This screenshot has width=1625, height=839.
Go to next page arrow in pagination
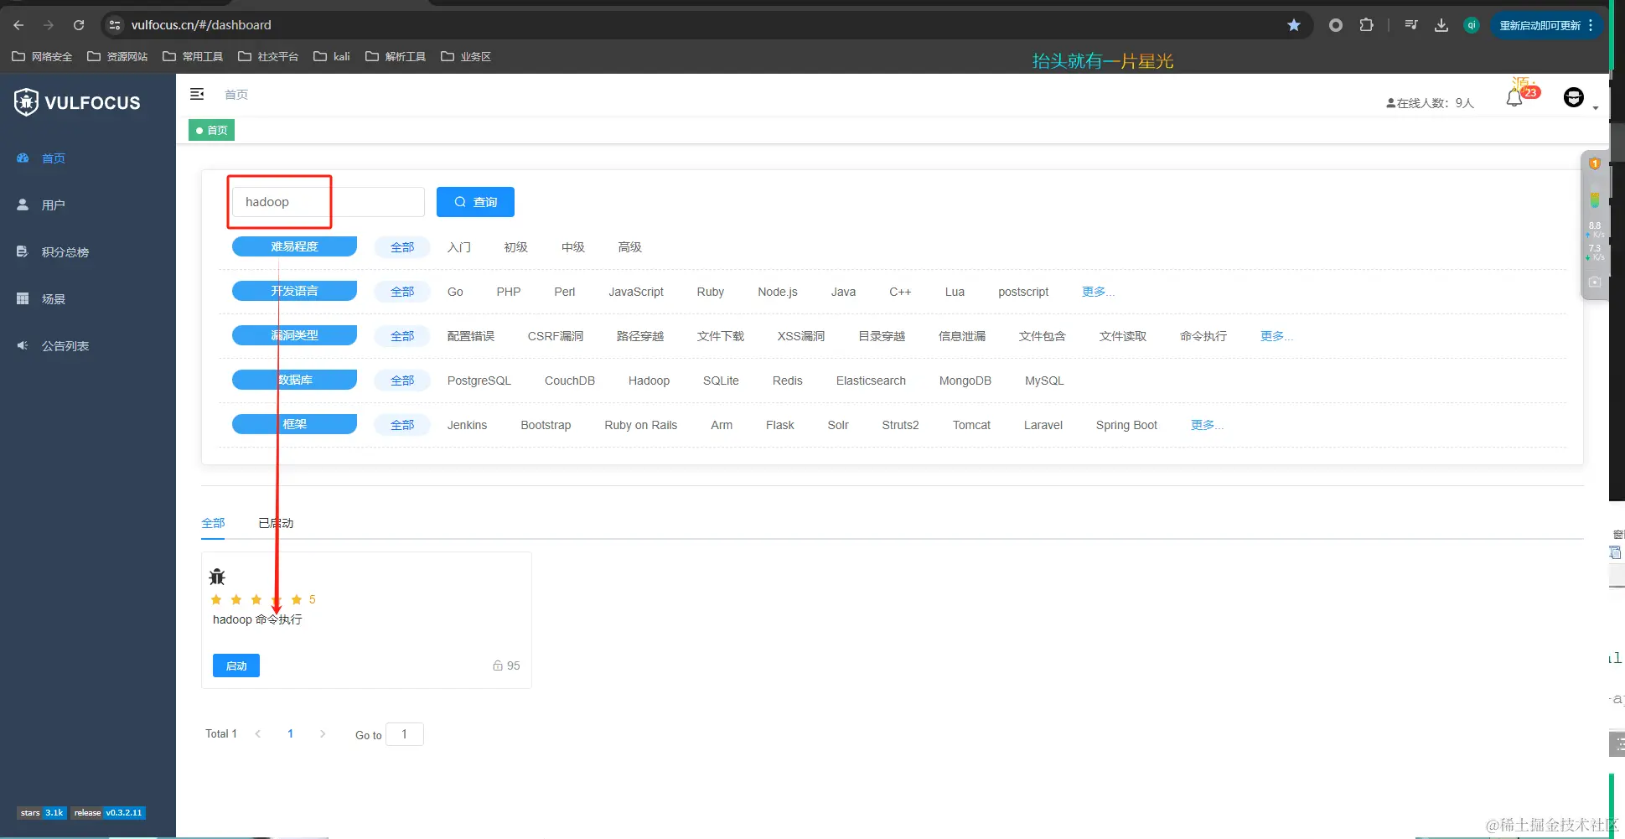coord(323,733)
